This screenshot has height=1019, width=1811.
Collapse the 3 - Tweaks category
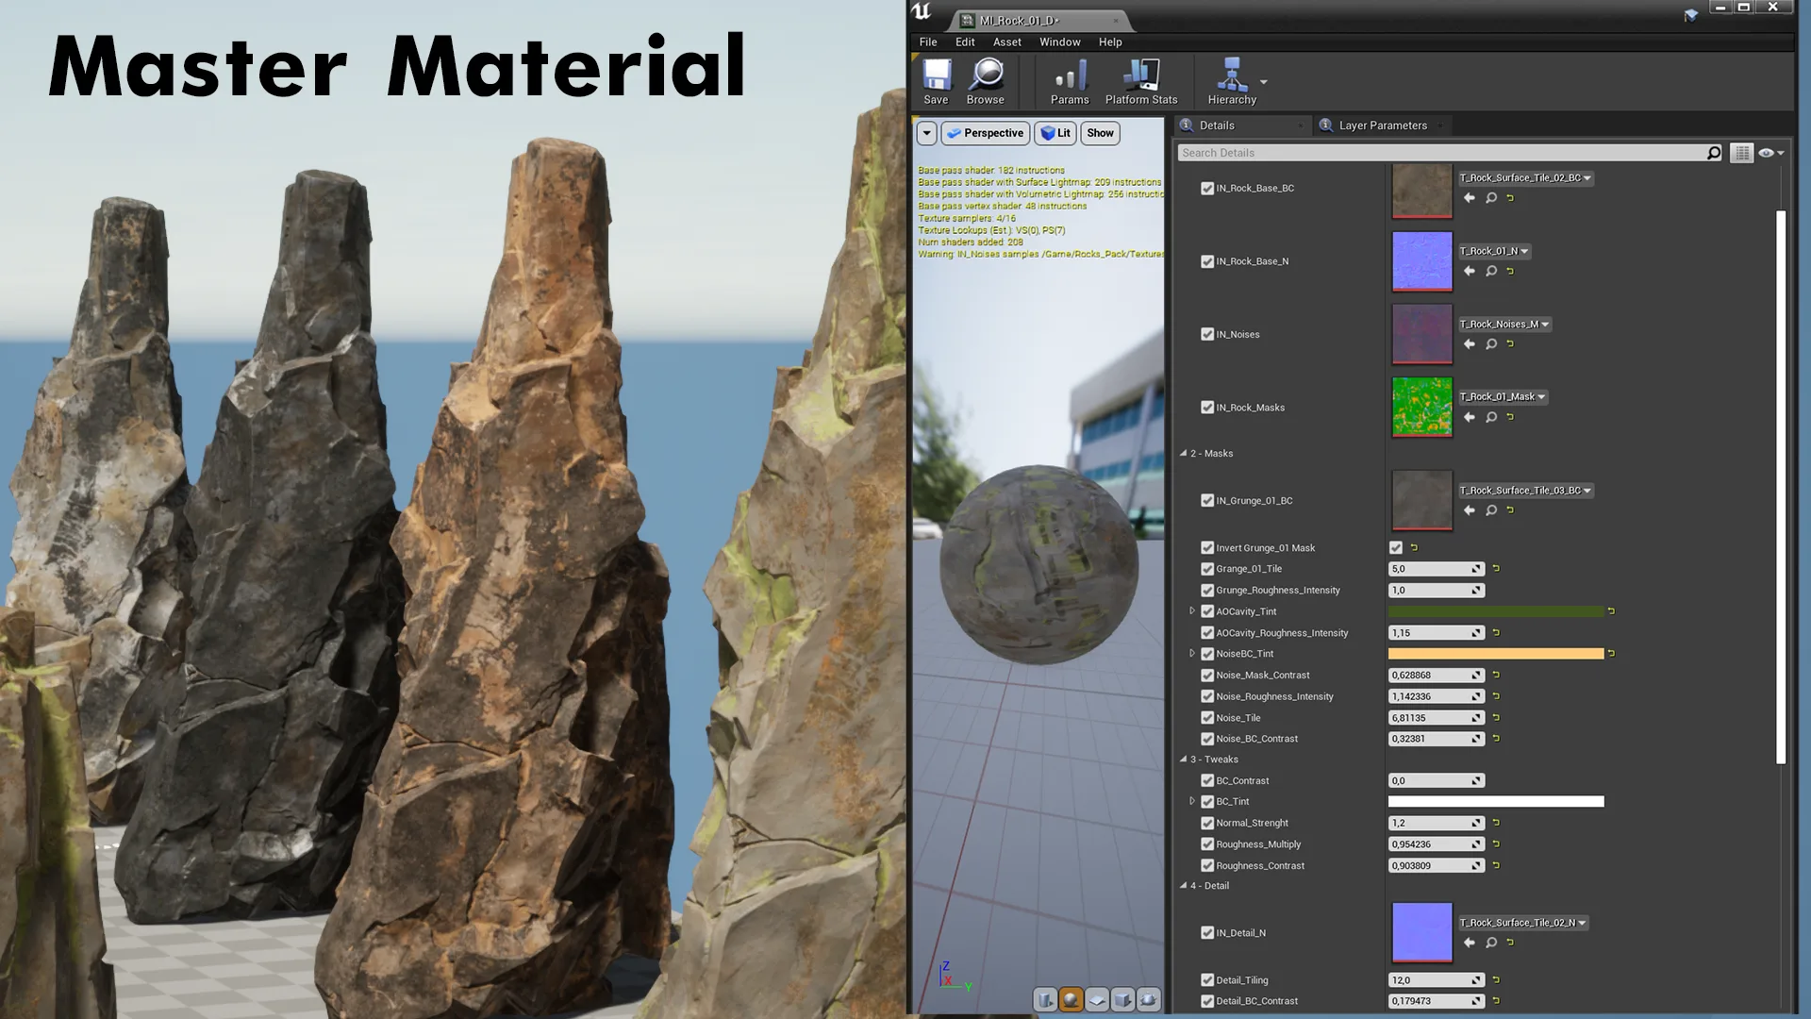coord(1184,760)
